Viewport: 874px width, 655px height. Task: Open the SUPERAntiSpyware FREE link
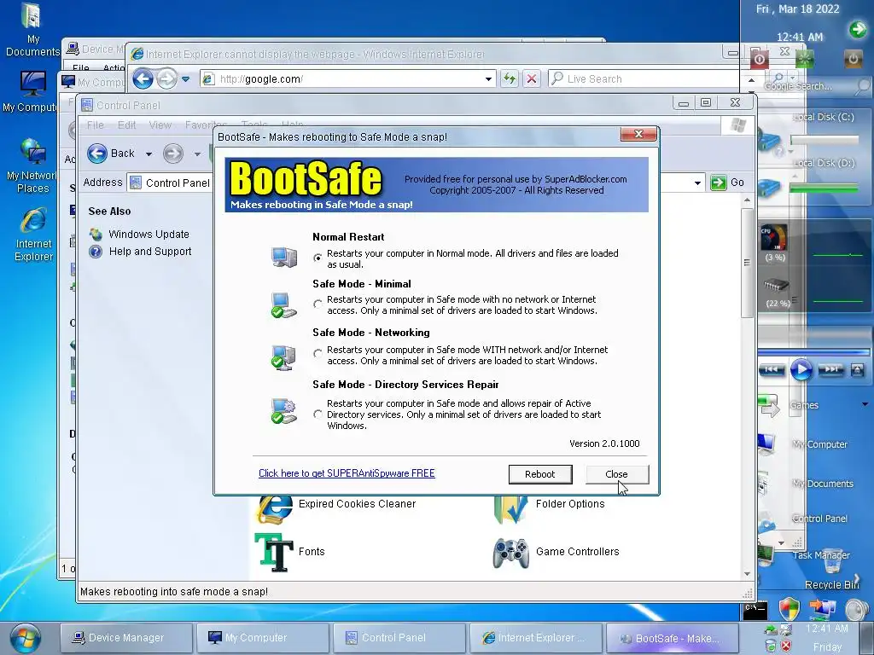(347, 473)
